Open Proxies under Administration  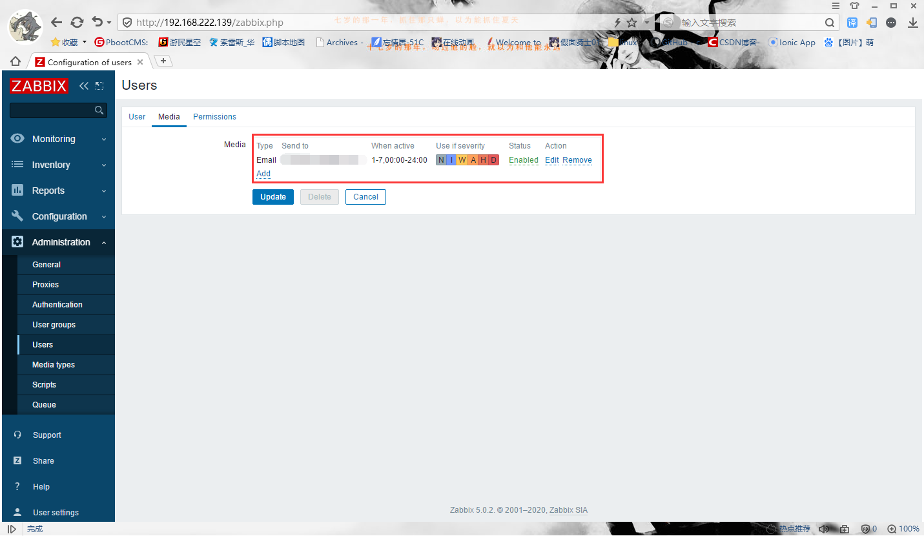click(x=66, y=285)
